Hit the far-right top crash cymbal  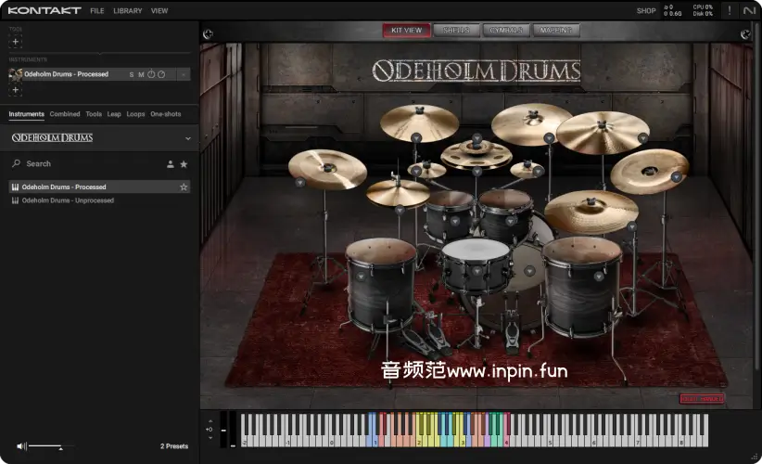pos(603,132)
